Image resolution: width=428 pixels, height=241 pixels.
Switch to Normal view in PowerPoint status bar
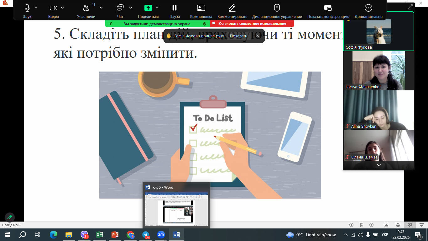click(x=386, y=225)
